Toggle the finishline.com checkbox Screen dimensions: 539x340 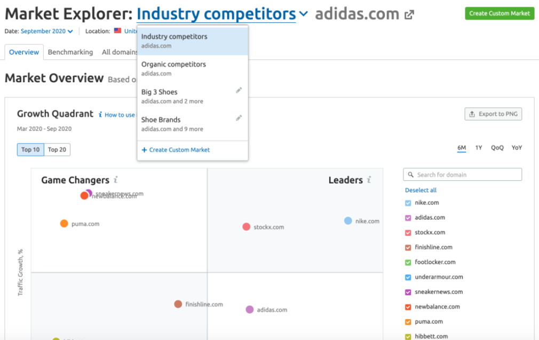pyautogui.click(x=408, y=247)
